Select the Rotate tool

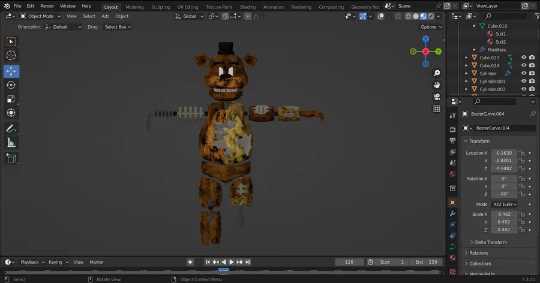(x=11, y=85)
